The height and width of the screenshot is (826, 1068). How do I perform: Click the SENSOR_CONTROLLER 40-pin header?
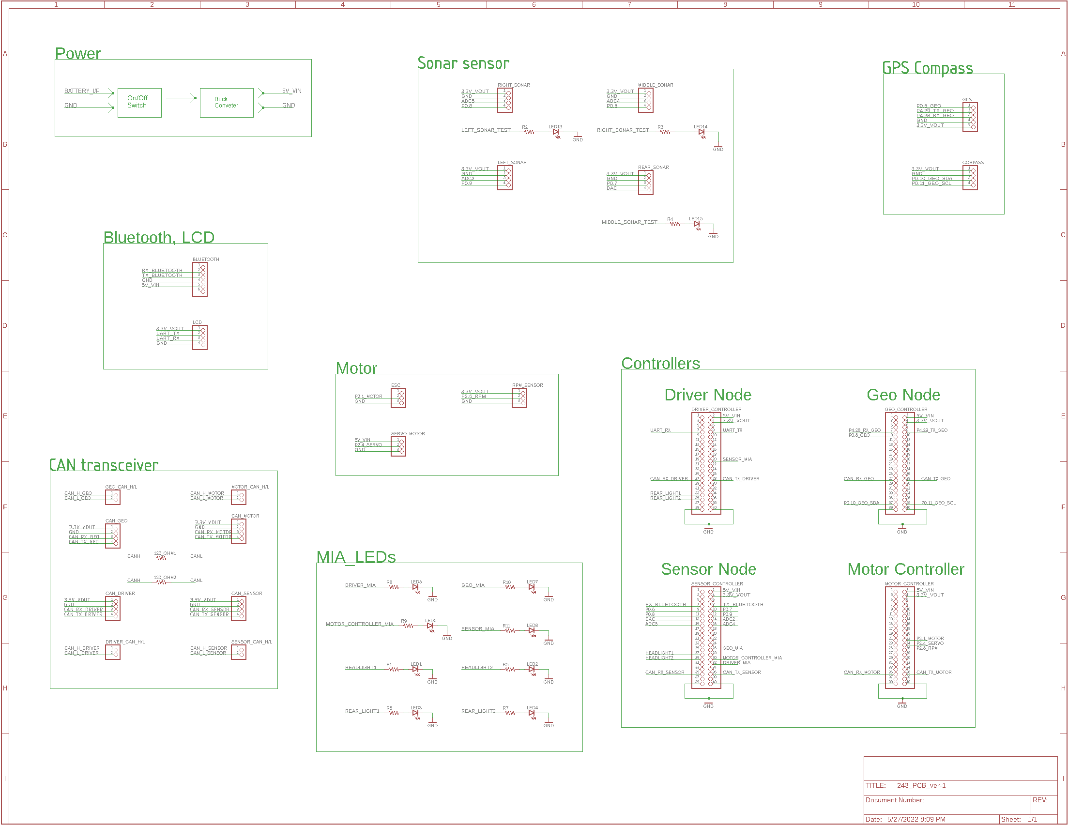706,638
